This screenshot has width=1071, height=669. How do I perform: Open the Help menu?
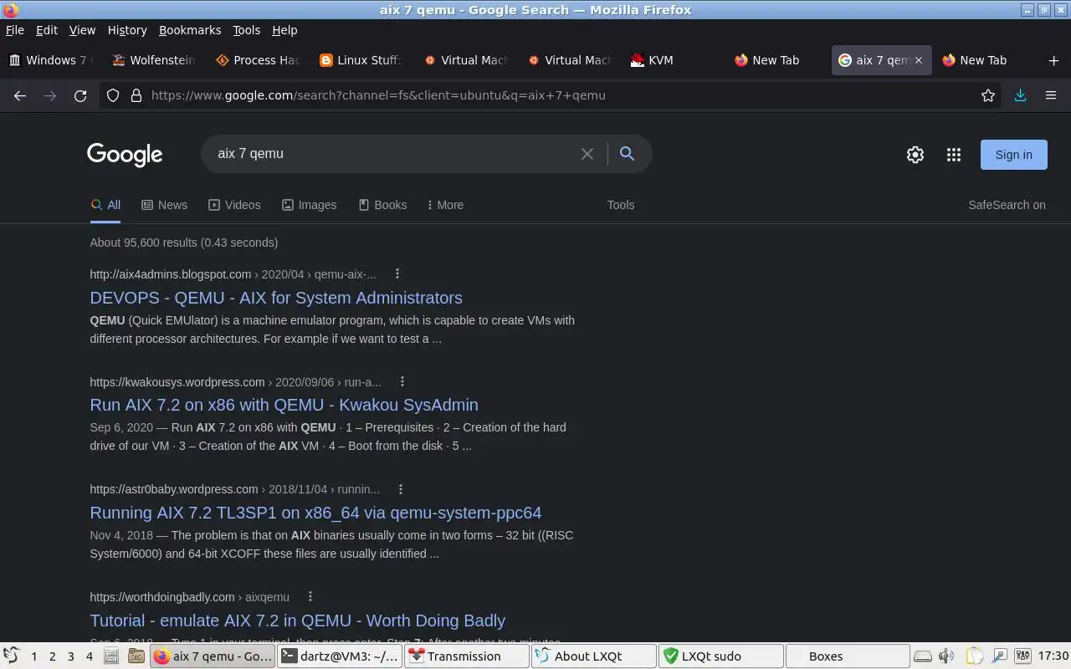pyautogui.click(x=284, y=30)
